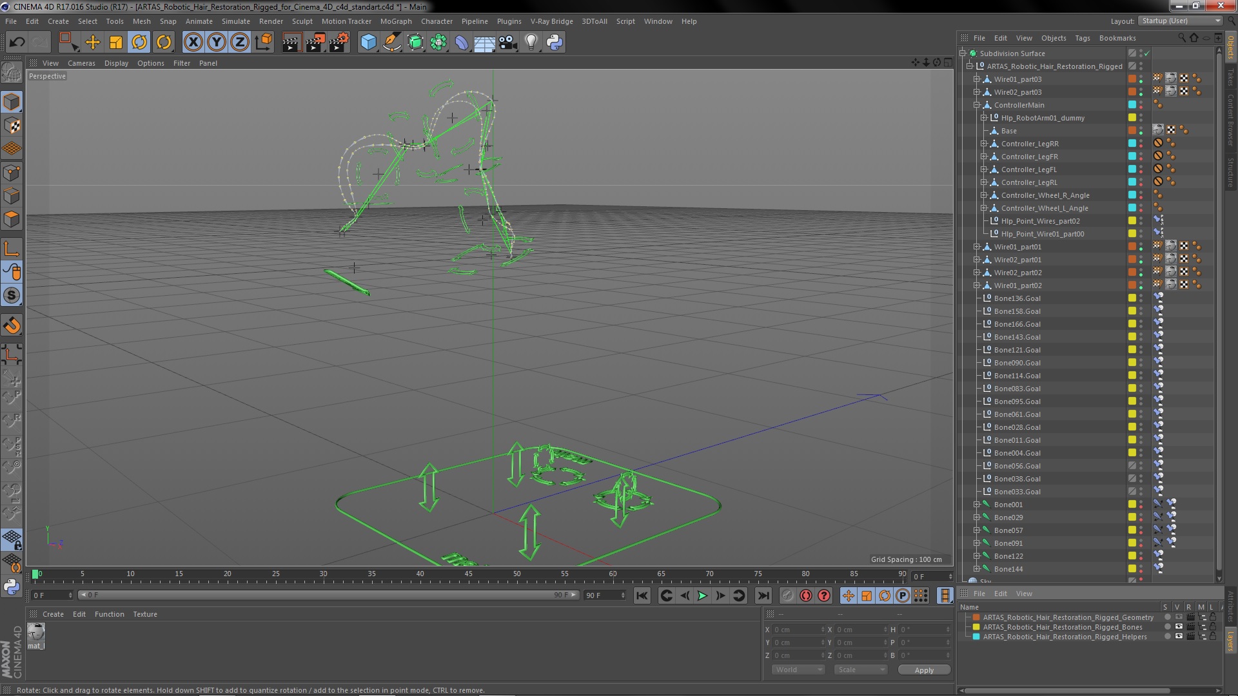Expand Bone001 hierarchy
The image size is (1238, 696).
point(977,505)
